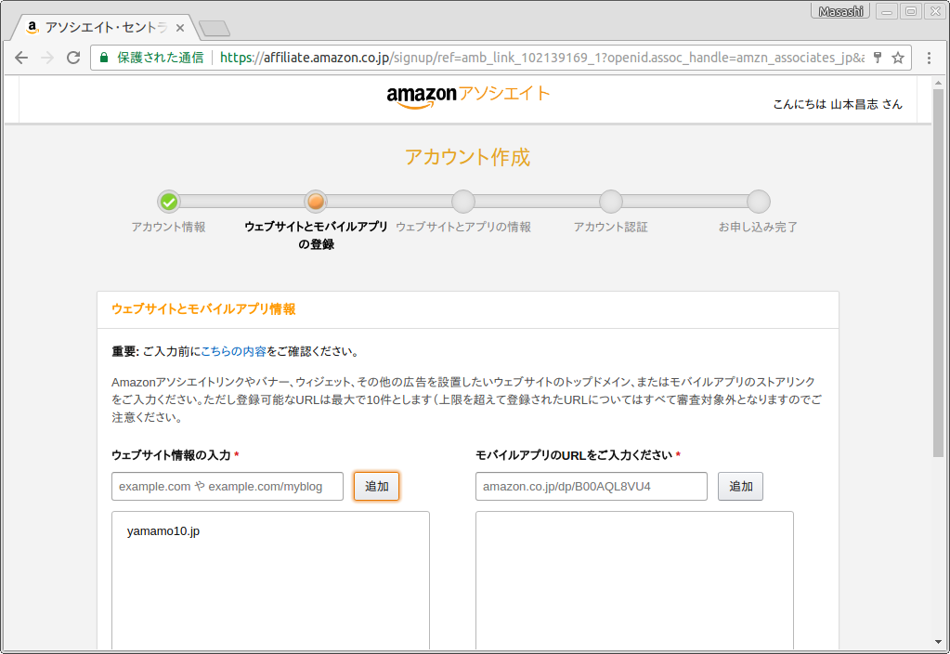
Task: Click the empty mobile app list box
Action: point(634,580)
